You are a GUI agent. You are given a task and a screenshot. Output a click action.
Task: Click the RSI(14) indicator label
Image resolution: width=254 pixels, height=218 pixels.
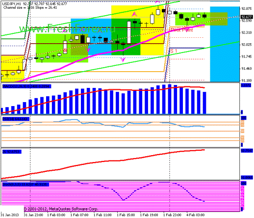[x=16, y=119]
